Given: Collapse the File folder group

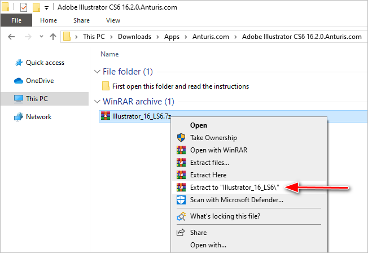Looking at the screenshot, I should point(97,72).
